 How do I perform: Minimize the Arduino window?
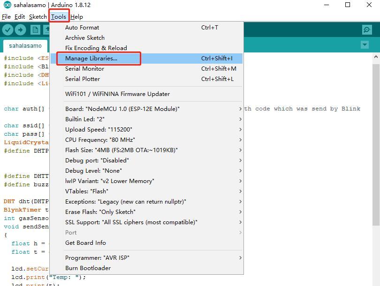click(x=327, y=5)
